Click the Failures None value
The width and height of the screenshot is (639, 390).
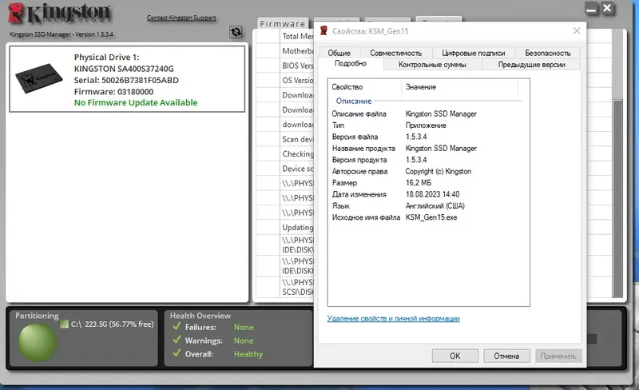244,327
